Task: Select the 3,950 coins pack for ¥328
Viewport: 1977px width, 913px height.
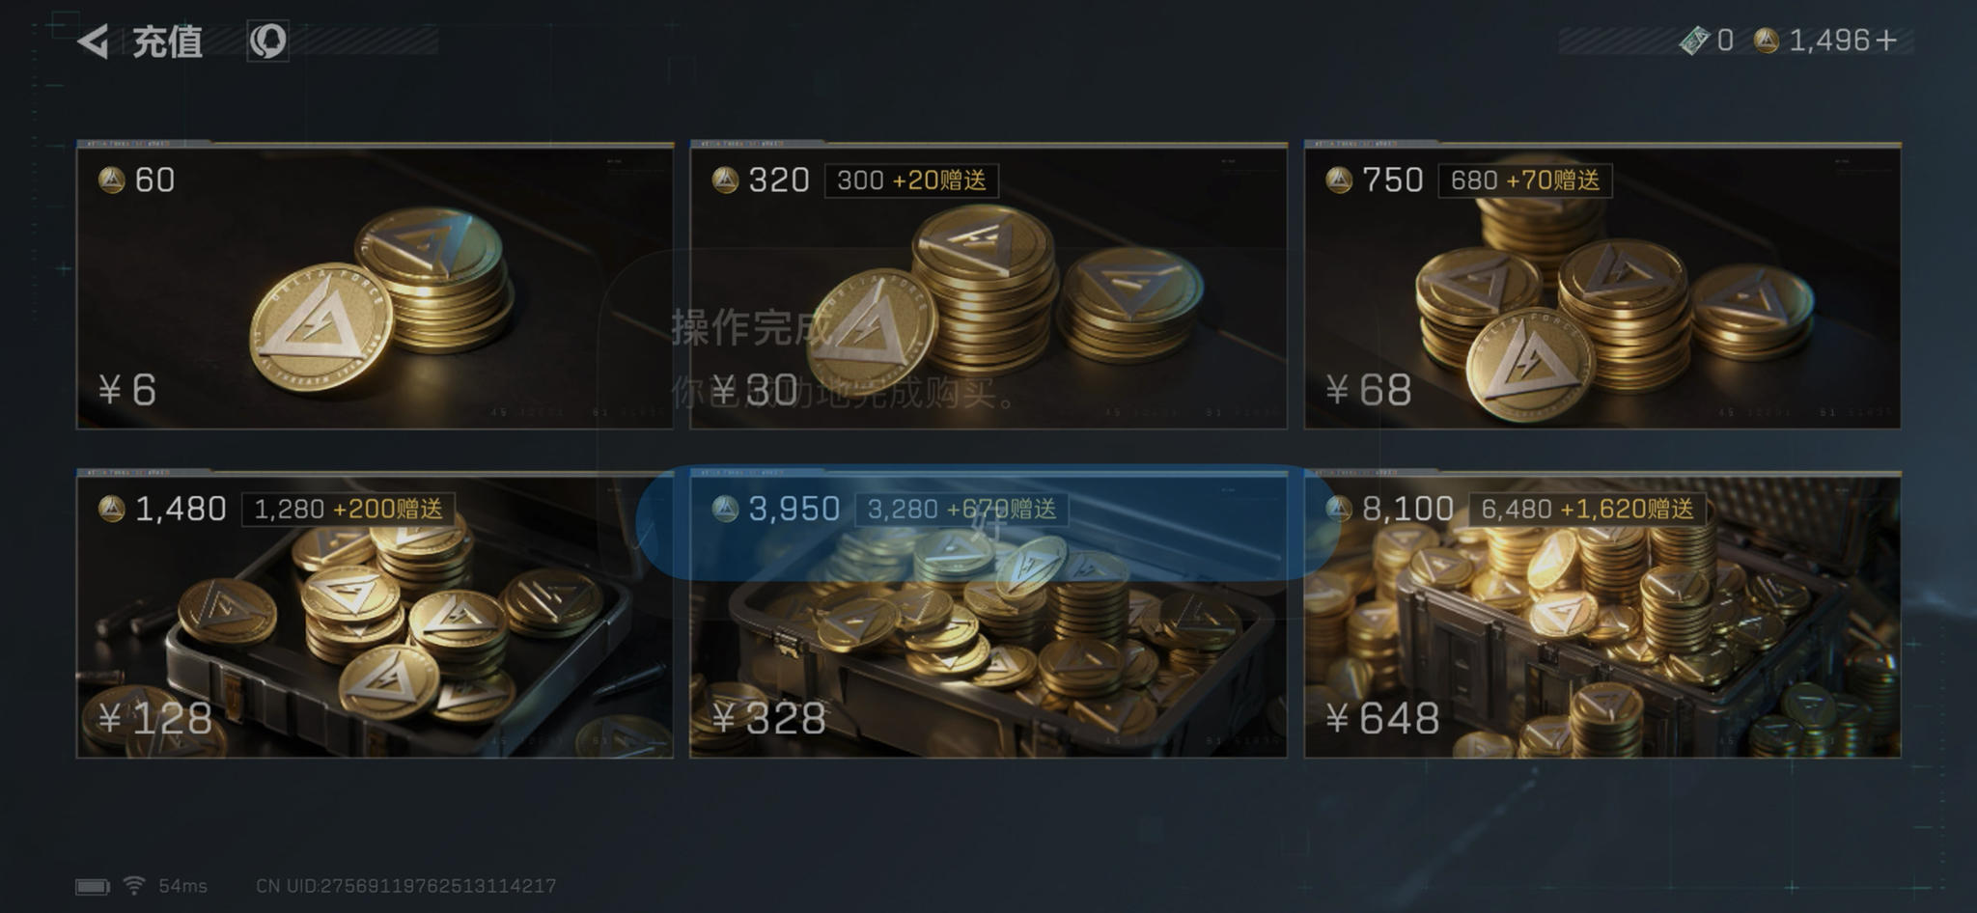Action: tap(988, 614)
